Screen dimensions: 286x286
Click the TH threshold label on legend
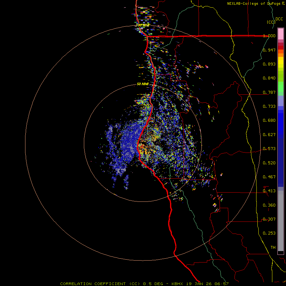tap(273, 247)
